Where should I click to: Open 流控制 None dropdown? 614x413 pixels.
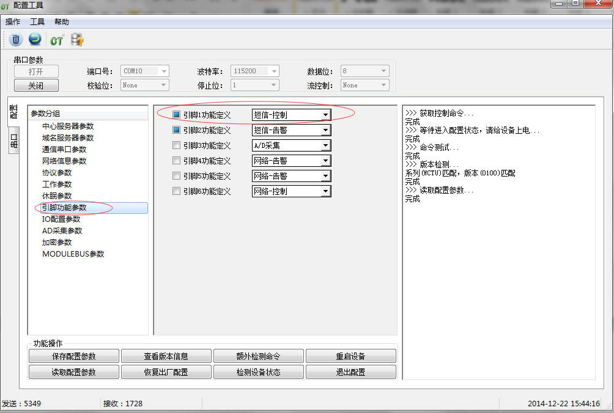[364, 85]
